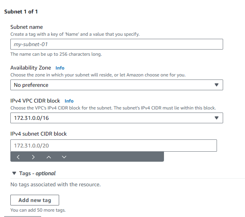
Task: Click the right chevron under the subnet CIDR field
Action: click(x=33, y=157)
